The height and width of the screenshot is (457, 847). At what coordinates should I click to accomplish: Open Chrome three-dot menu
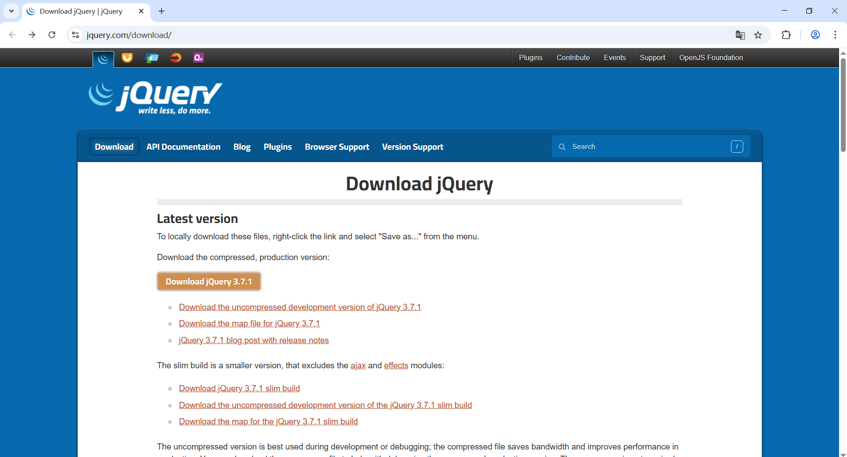coord(835,35)
